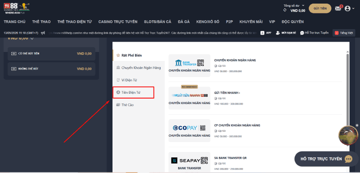
Task: Open the ĐỘC QUYỀN menu
Action: tap(292, 22)
